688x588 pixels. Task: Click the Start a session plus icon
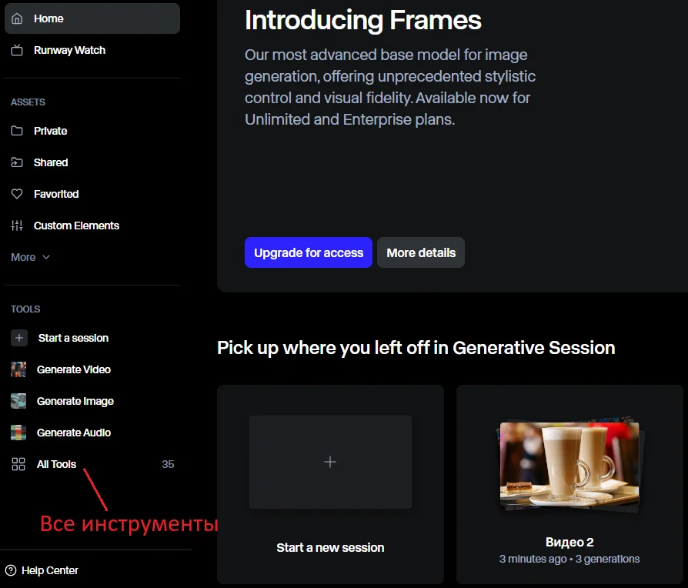[18, 338]
